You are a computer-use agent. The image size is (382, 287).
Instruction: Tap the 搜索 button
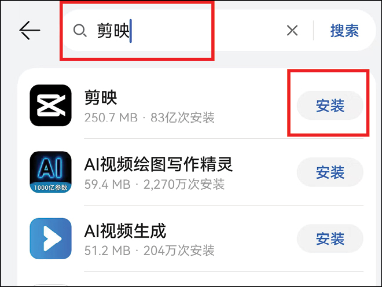(344, 31)
